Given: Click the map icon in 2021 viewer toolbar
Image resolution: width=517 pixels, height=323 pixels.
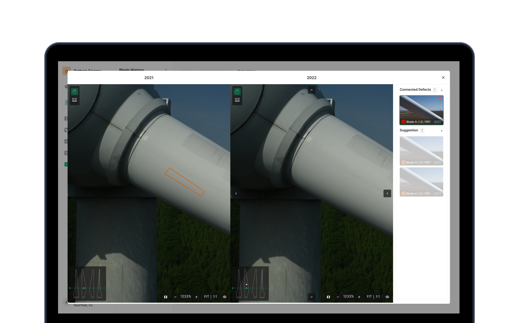Looking at the screenshot, I should (166, 297).
